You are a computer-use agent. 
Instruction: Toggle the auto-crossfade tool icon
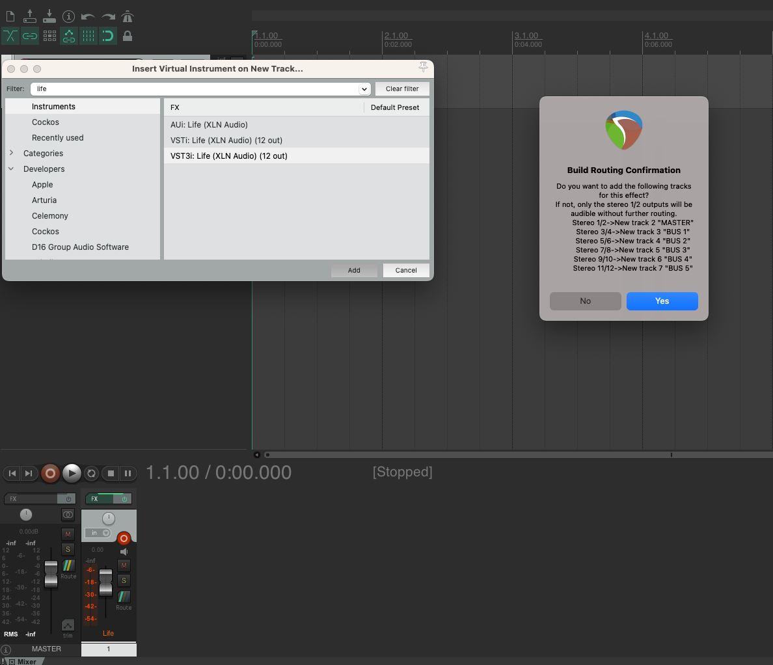point(10,36)
